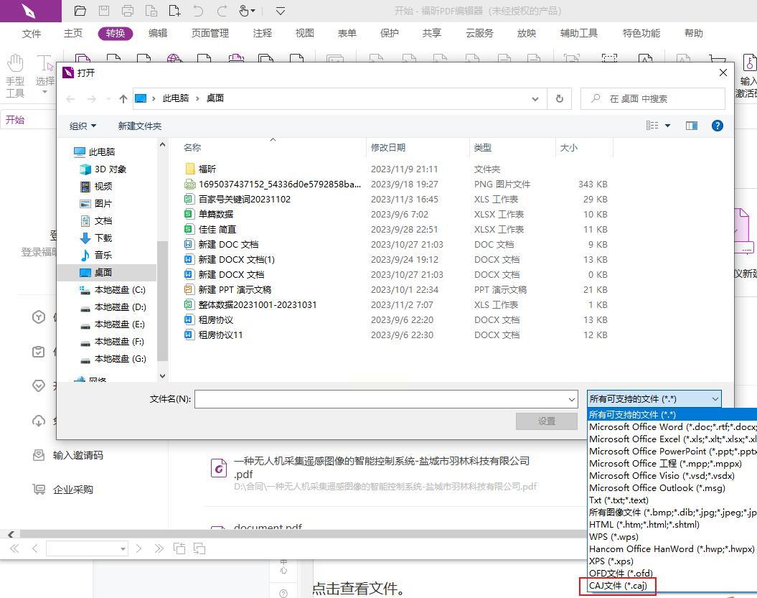Click the save disk icon in title bar

click(x=104, y=11)
